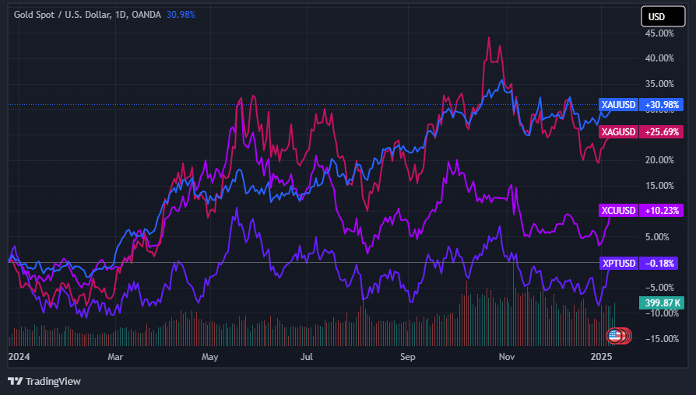Click the May time axis label
The width and height of the screenshot is (696, 395).
(210, 357)
